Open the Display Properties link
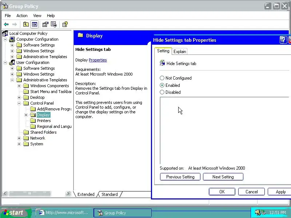 98,60
